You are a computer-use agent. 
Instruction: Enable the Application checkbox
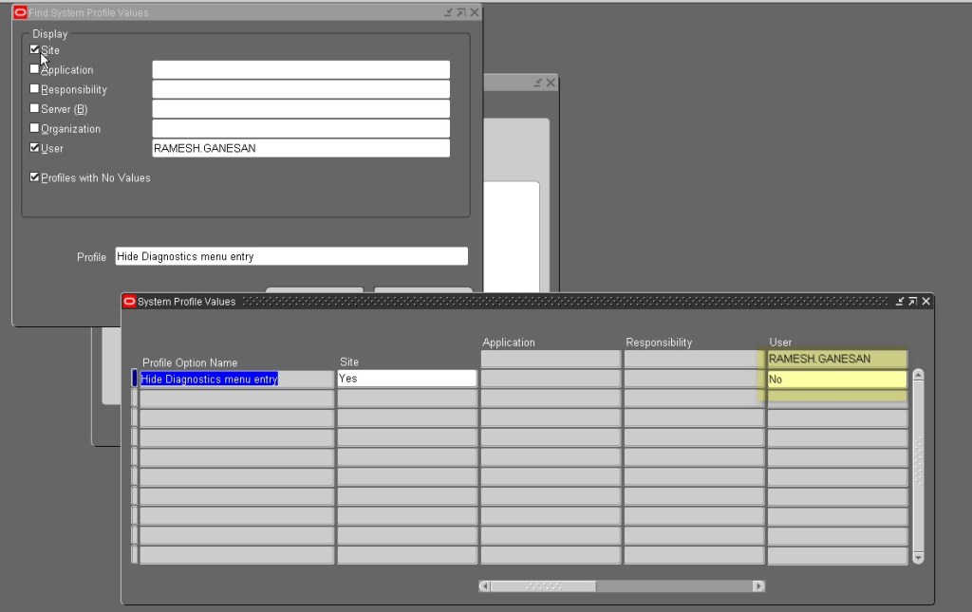[35, 68]
